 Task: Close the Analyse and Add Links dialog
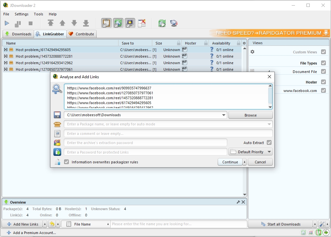point(269,77)
